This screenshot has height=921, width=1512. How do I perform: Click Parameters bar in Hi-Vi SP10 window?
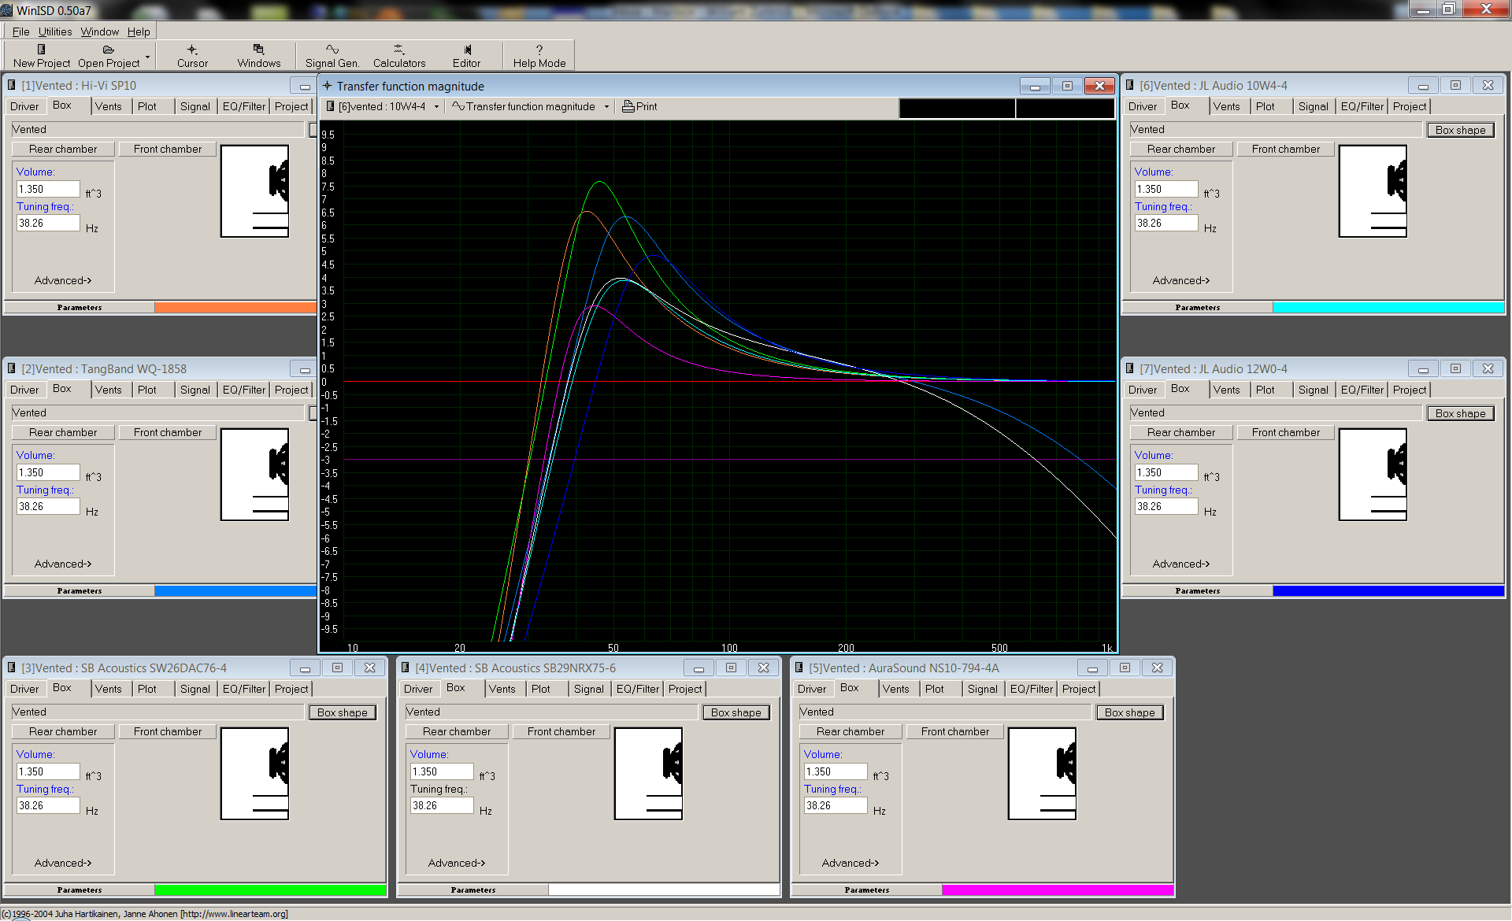click(x=80, y=307)
